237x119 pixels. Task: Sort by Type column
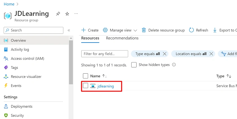pyautogui.click(x=224, y=76)
